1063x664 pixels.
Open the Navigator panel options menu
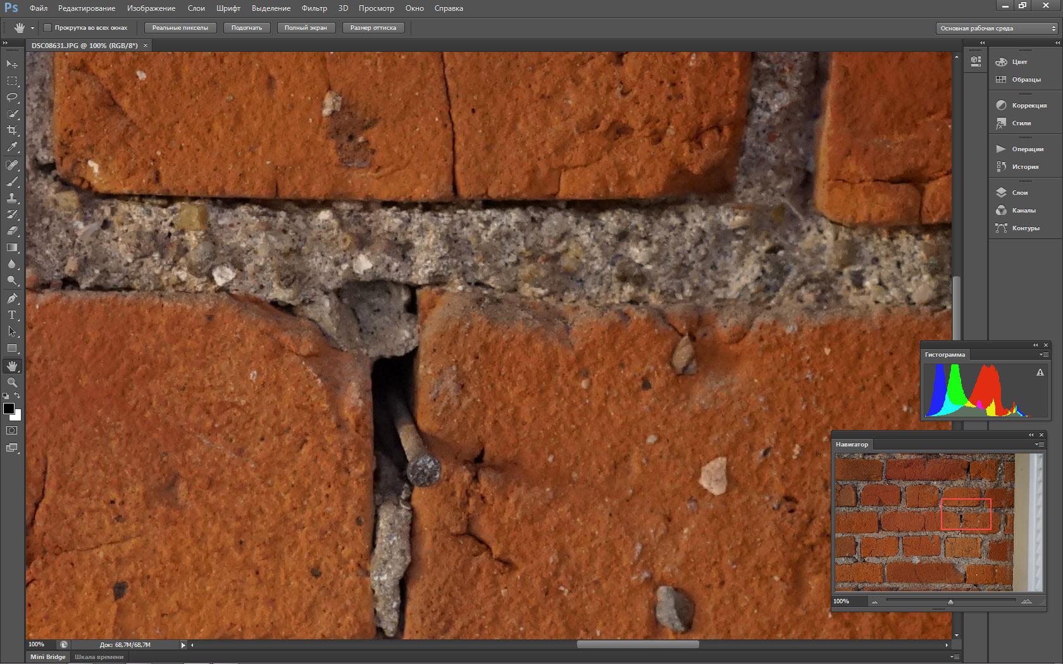(1039, 445)
